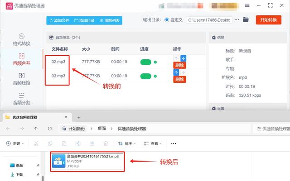The height and width of the screenshot is (181, 290).
Task: Click the 信息 panel gear icon
Action: (x=214, y=38)
